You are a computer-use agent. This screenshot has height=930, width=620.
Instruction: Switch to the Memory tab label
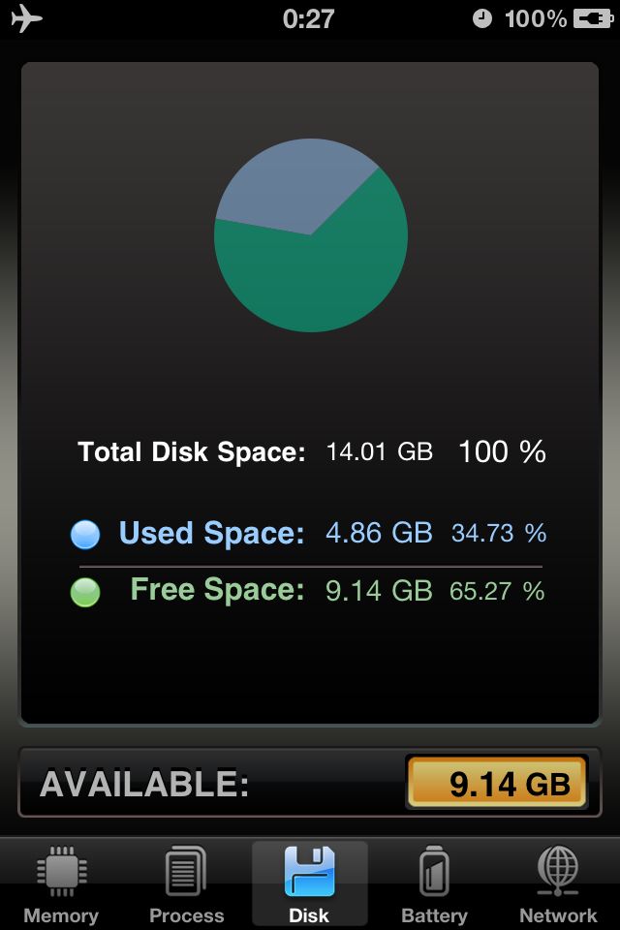tap(61, 915)
